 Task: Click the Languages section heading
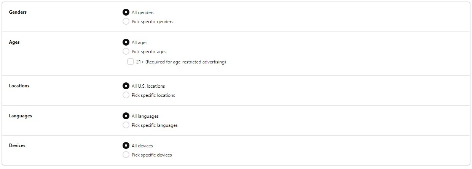click(x=20, y=116)
